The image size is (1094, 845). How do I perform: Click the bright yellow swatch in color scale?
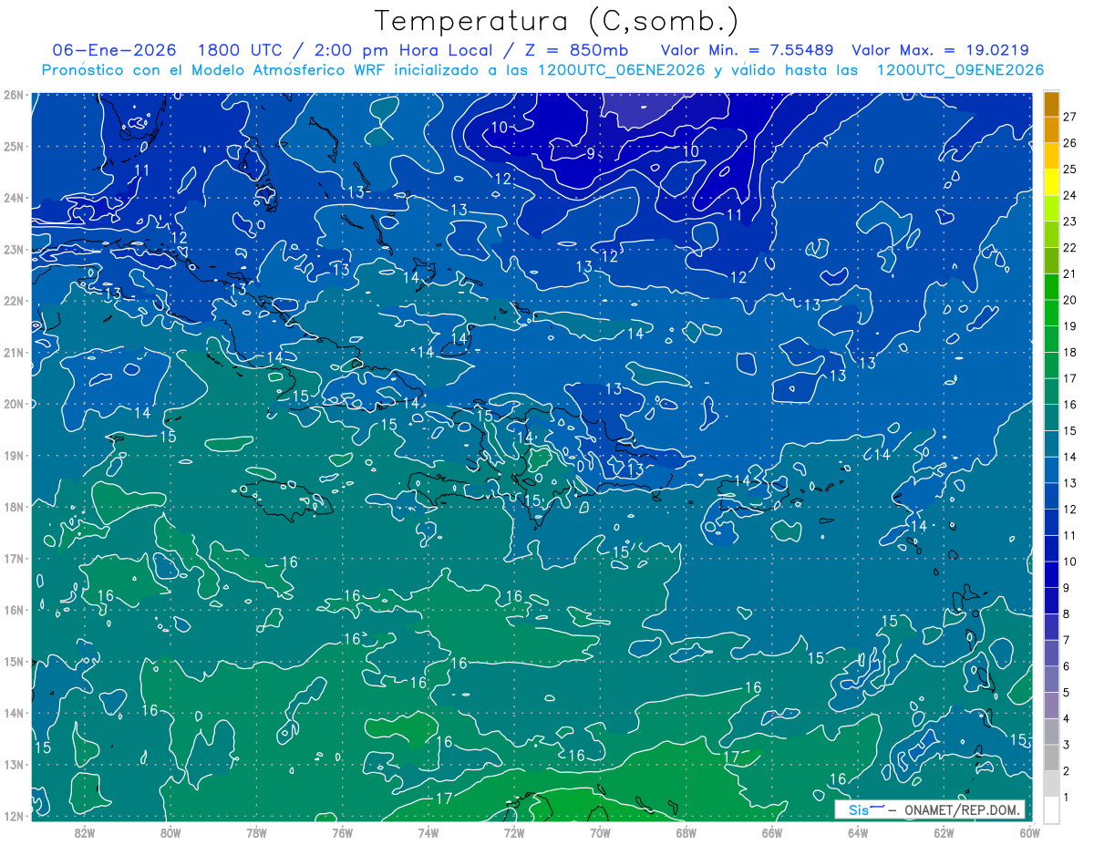coord(1051,182)
